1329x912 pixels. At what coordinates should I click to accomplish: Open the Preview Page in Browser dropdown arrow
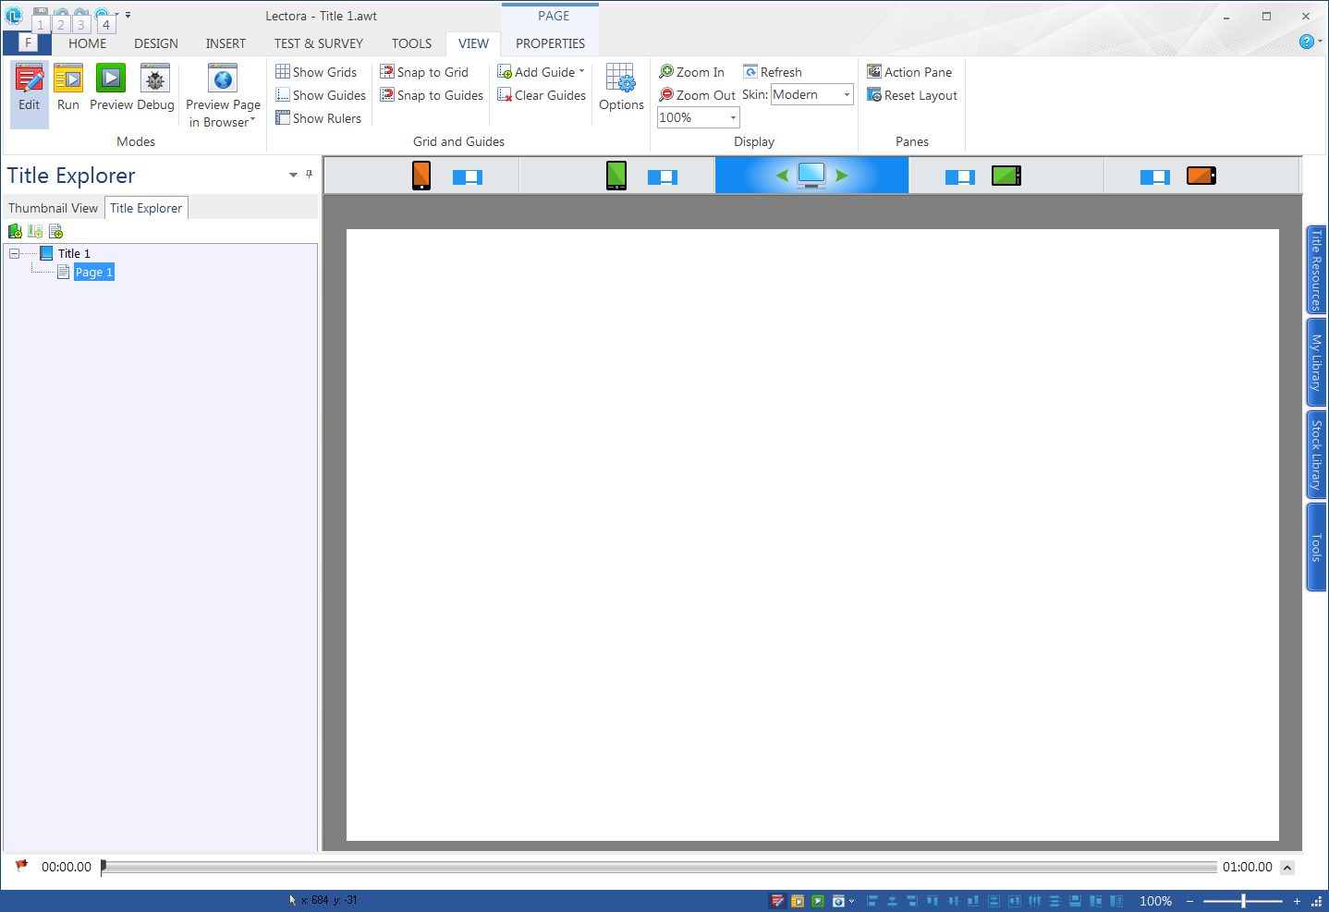point(252,121)
